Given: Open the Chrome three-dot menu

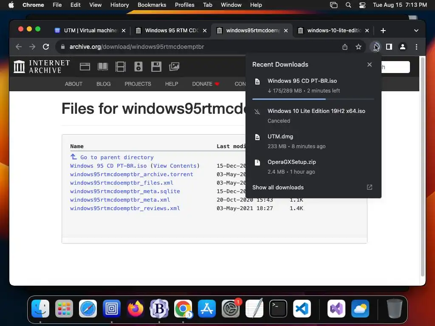Looking at the screenshot, I should click(x=416, y=47).
